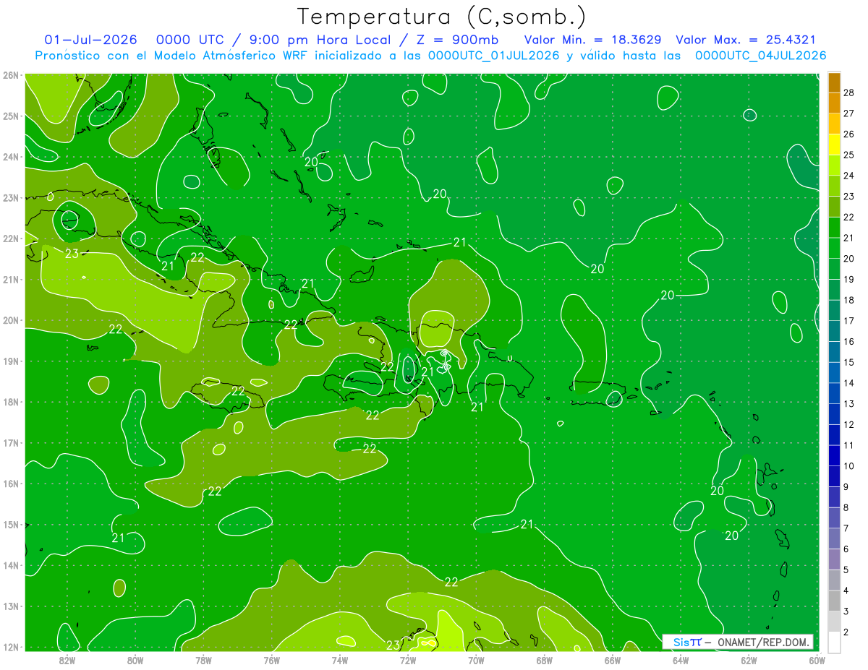Click the '15' color bar label
The image size is (868, 670).
[849, 362]
